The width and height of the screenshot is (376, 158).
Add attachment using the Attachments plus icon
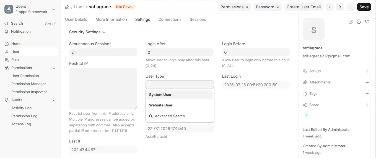(x=367, y=82)
